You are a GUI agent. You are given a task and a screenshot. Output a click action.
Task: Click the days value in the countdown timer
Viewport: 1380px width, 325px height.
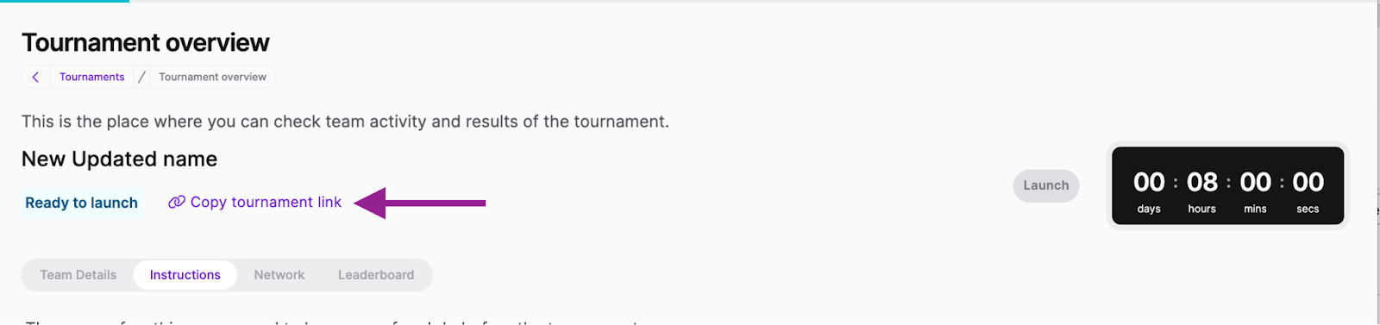tap(1149, 182)
